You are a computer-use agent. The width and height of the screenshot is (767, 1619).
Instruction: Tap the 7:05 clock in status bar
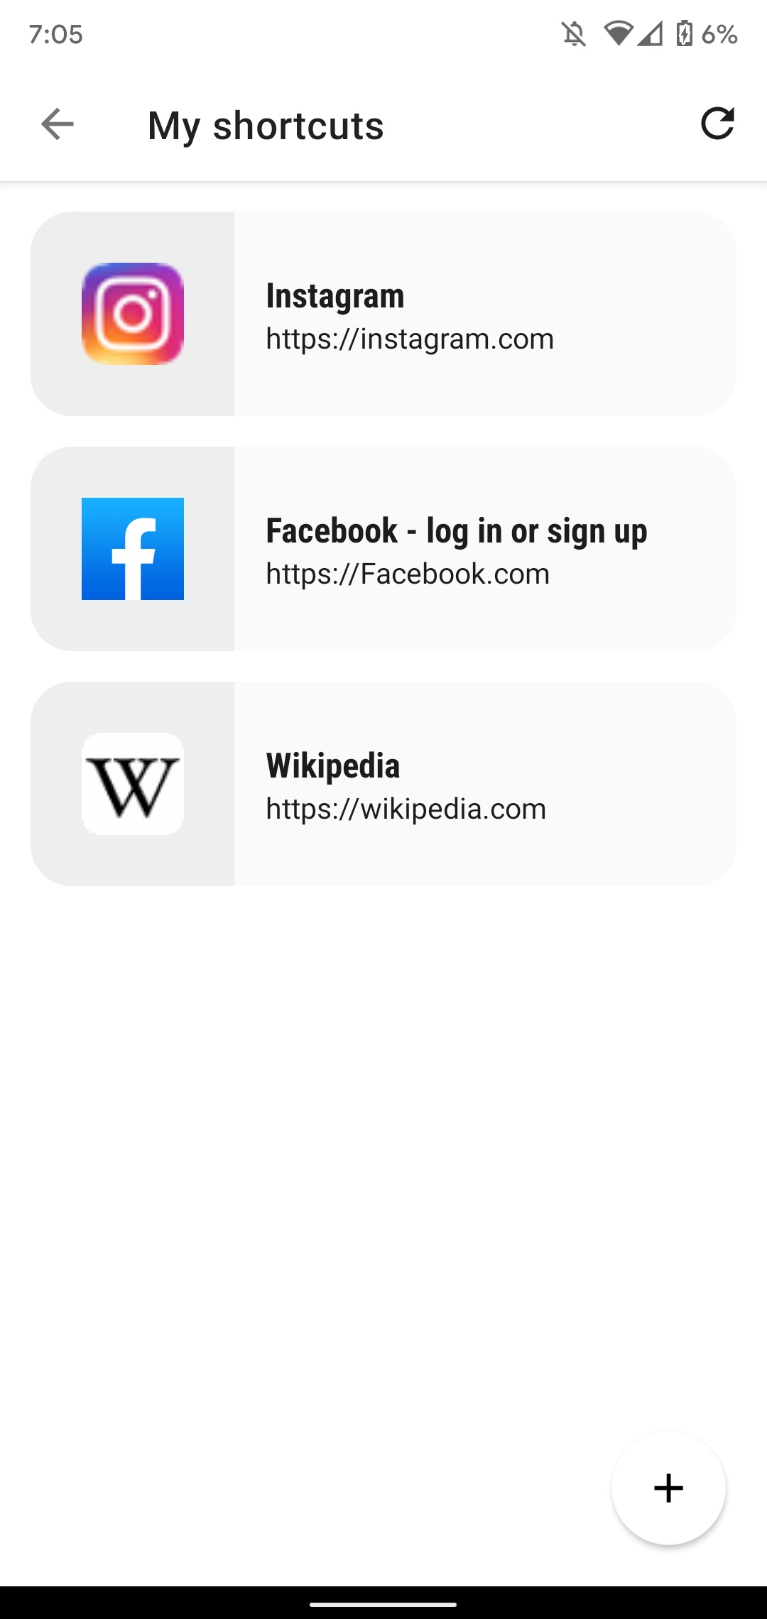(56, 34)
